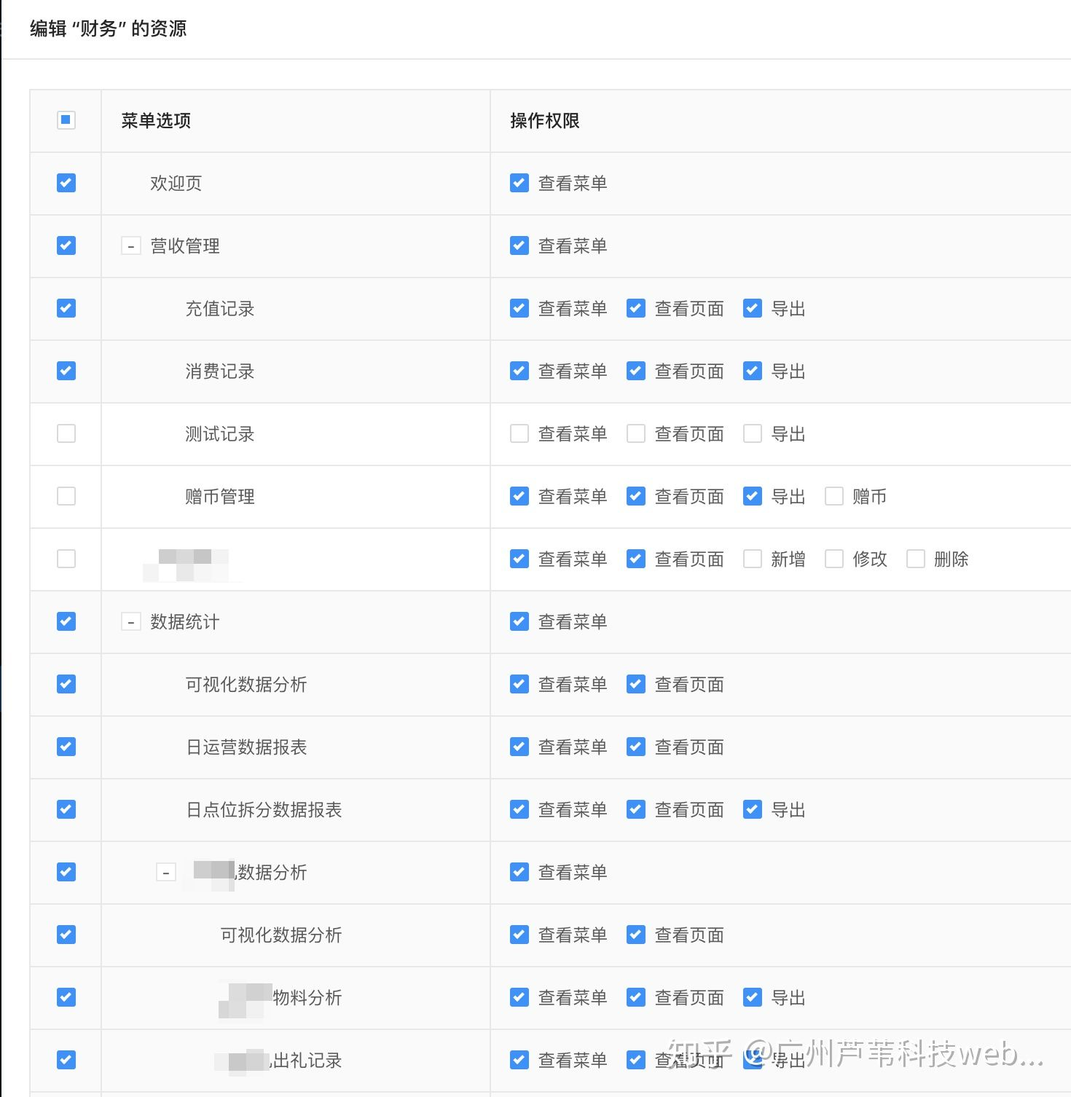Uncheck 查看菜单 for 数据统计
This screenshot has height=1097, width=1071.
(x=519, y=621)
